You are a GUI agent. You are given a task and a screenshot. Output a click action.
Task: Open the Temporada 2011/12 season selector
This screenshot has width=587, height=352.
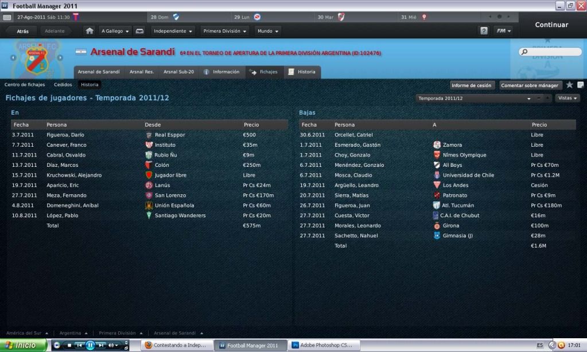click(475, 99)
